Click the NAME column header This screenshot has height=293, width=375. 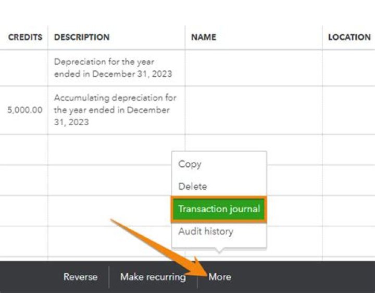click(203, 38)
